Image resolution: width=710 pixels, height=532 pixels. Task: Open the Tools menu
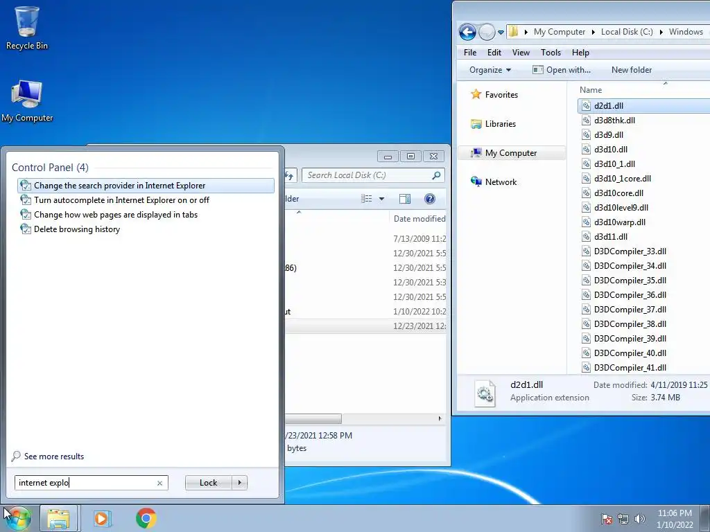click(x=551, y=53)
